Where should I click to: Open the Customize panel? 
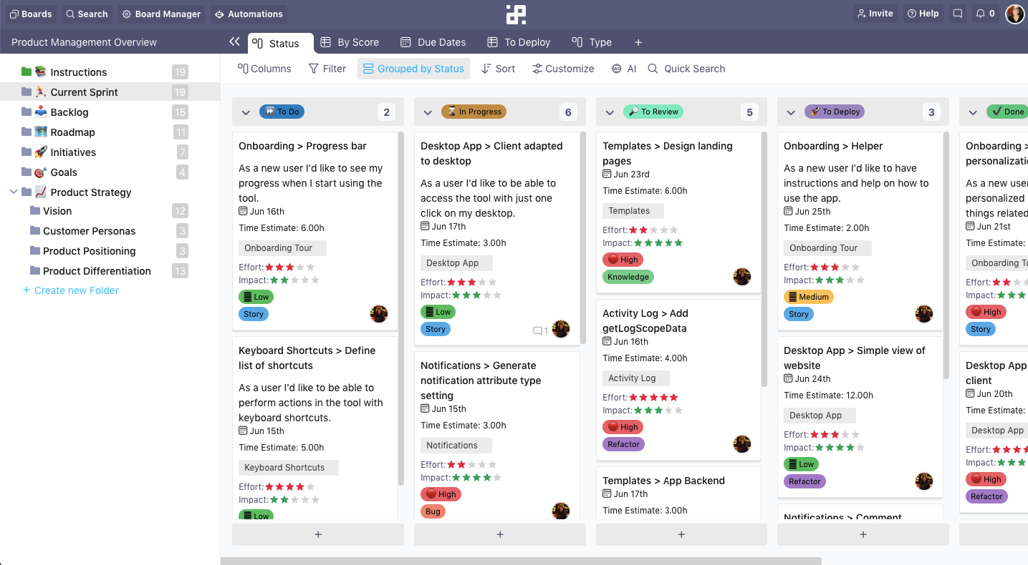(563, 69)
